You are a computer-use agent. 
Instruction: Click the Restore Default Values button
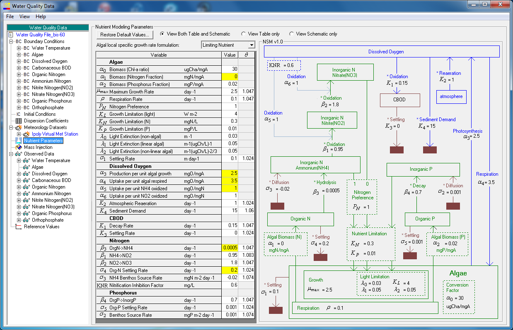tap(125, 35)
